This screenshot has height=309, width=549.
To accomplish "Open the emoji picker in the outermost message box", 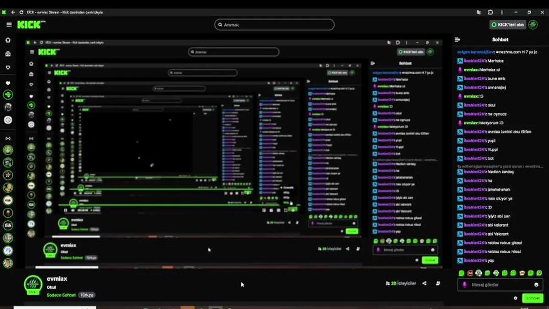I will point(536,285).
